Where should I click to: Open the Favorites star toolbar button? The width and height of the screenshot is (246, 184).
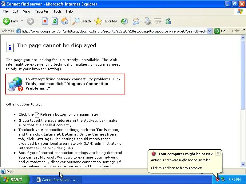pos(105,21)
